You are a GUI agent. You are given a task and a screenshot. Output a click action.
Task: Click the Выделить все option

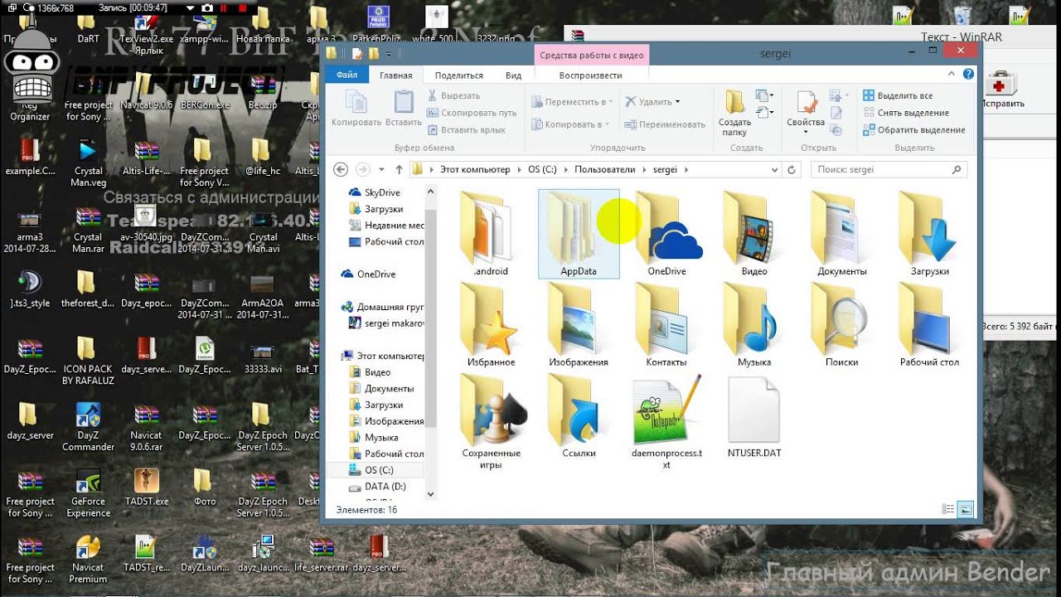point(898,95)
